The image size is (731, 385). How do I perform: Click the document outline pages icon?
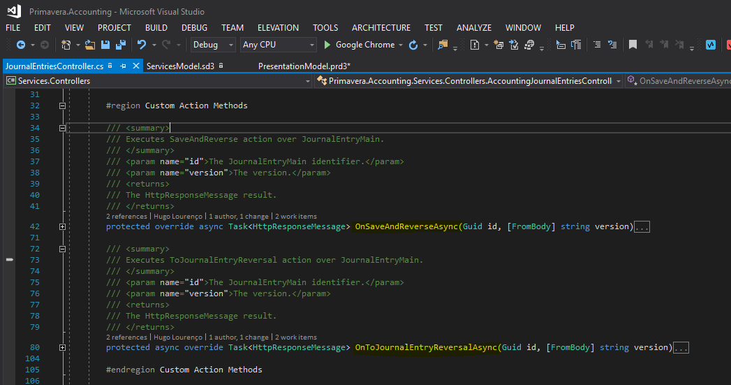576,45
